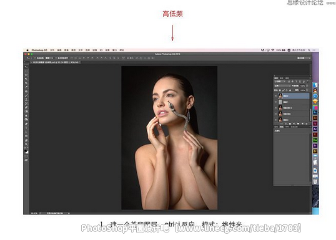The height and width of the screenshot is (240, 336).
Task: Hide the selected top layer eye icon
Action: (276, 96)
